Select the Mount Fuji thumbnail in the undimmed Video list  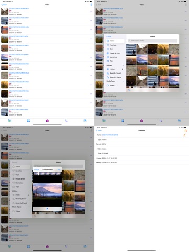5,57
